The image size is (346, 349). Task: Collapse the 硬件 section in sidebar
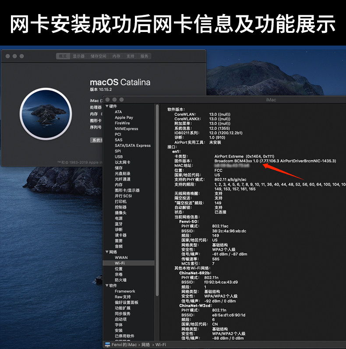click(x=107, y=106)
